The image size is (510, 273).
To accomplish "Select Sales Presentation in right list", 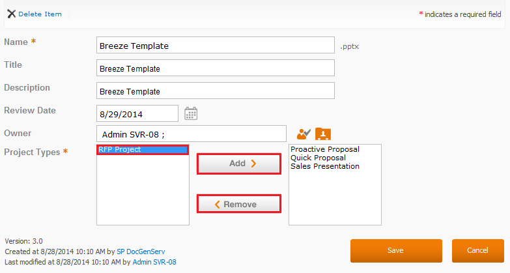I will point(325,166).
